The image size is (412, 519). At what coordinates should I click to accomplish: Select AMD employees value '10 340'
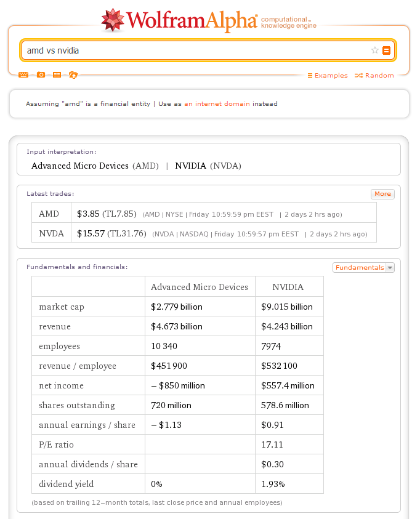pyautogui.click(x=164, y=346)
